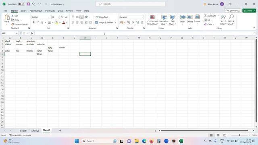Click the Save icon in title bar
The height and width of the screenshot is (145, 258).
(x=29, y=4)
